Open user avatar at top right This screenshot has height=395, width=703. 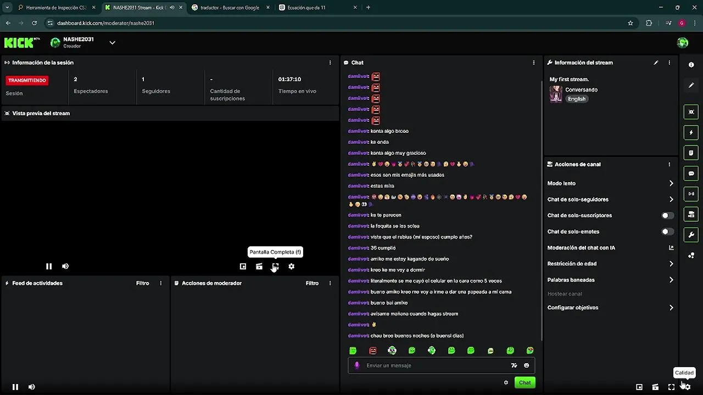click(x=683, y=43)
